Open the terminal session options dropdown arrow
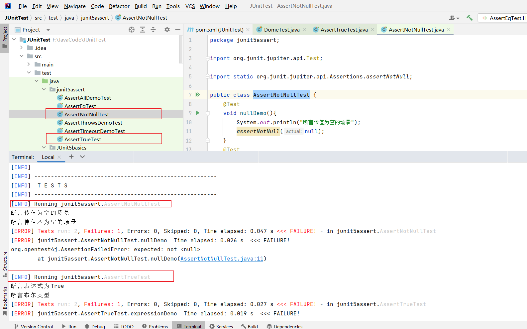This screenshot has width=527, height=329. coord(82,157)
